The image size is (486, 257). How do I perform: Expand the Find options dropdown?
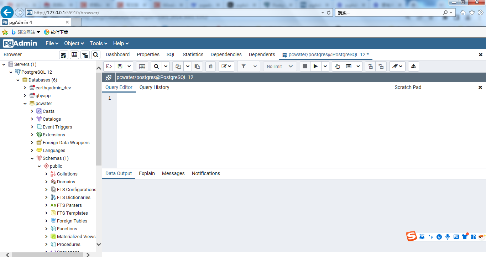(166, 66)
